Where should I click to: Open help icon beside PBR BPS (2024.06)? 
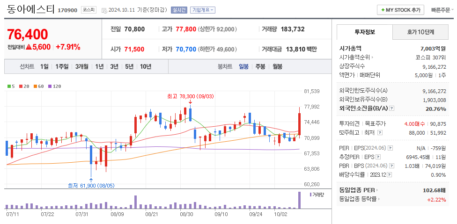[x=392, y=166]
